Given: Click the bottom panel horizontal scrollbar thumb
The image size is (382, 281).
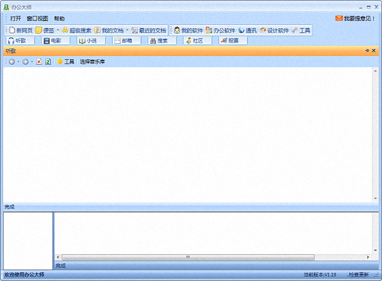Looking at the screenshot, I should click(x=187, y=257).
